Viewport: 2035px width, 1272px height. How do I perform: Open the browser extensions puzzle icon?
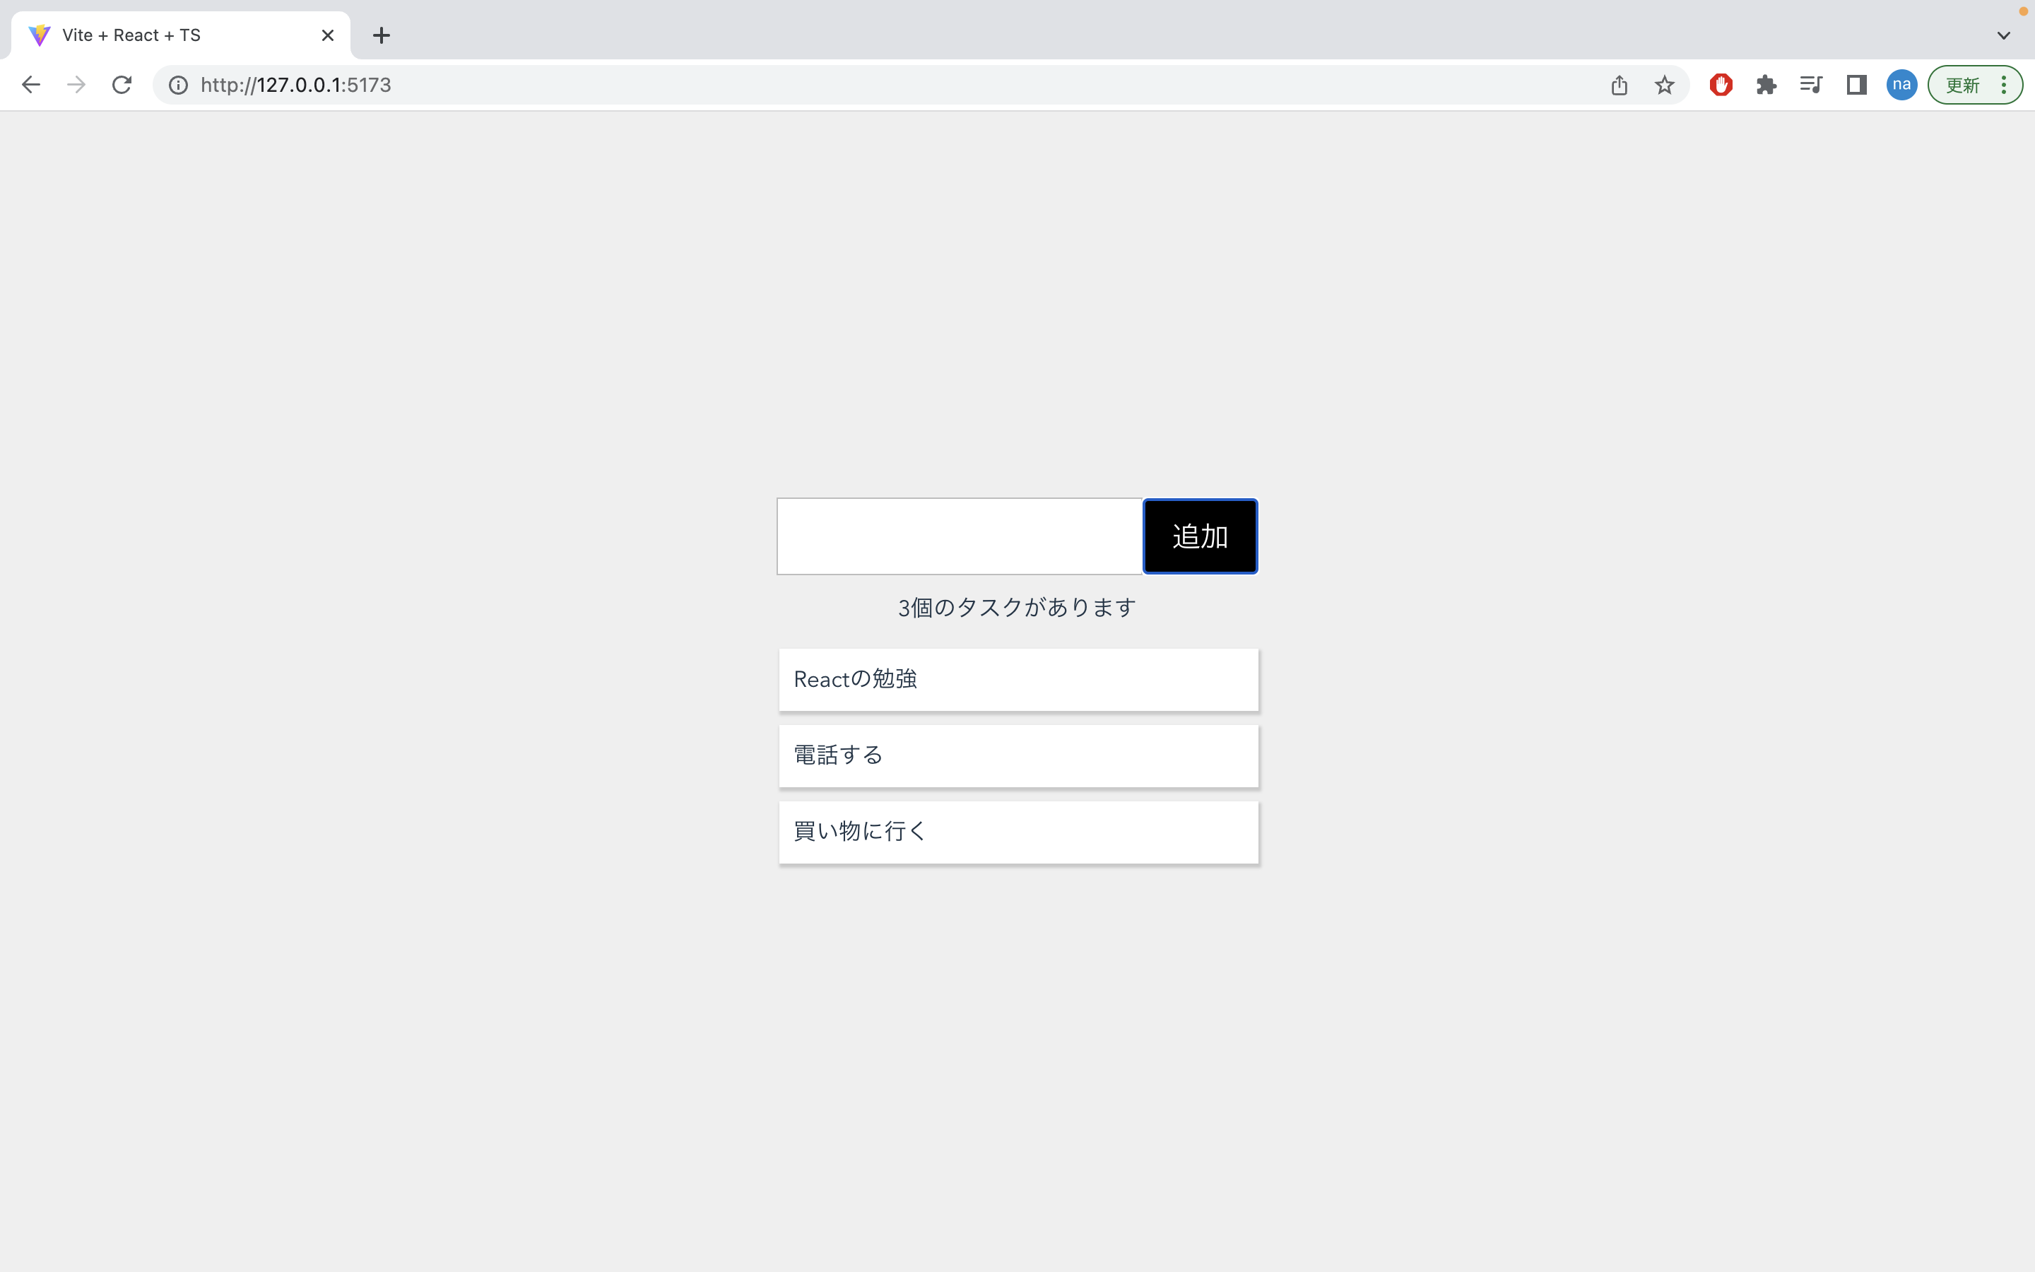pos(1766,84)
